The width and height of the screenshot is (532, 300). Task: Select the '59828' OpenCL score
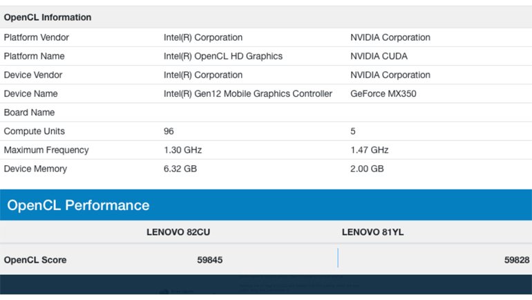click(516, 260)
